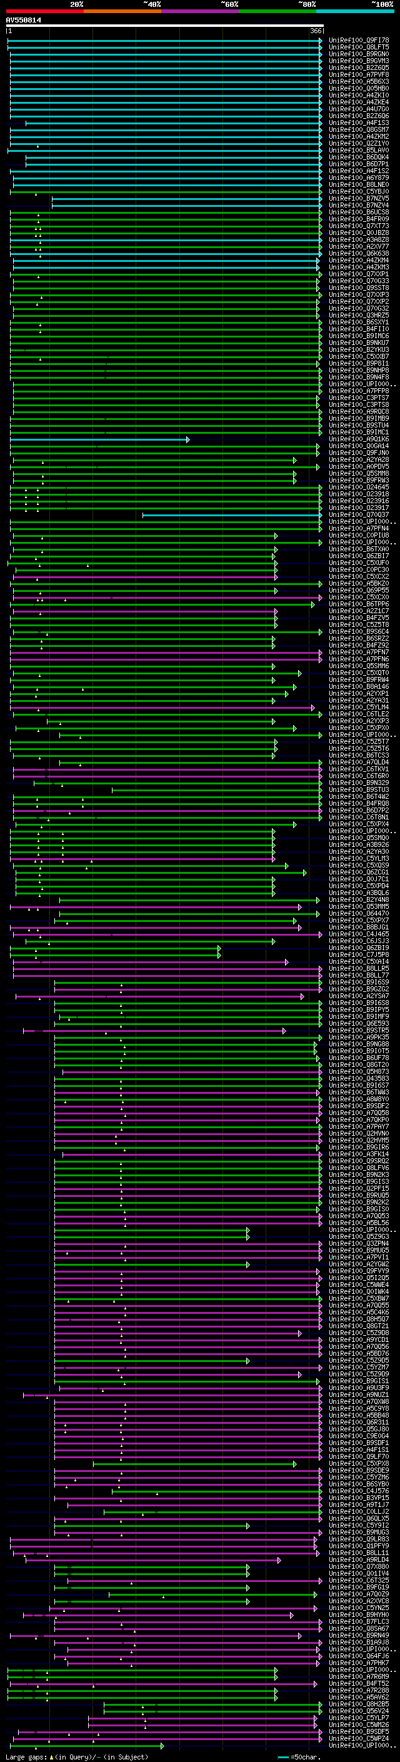Select UniRef100_A4U7G0 label

[x=359, y=109]
